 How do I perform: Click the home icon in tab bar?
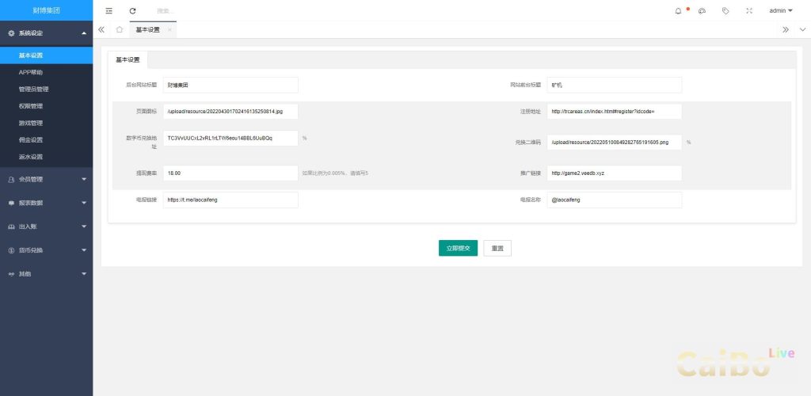tap(119, 29)
